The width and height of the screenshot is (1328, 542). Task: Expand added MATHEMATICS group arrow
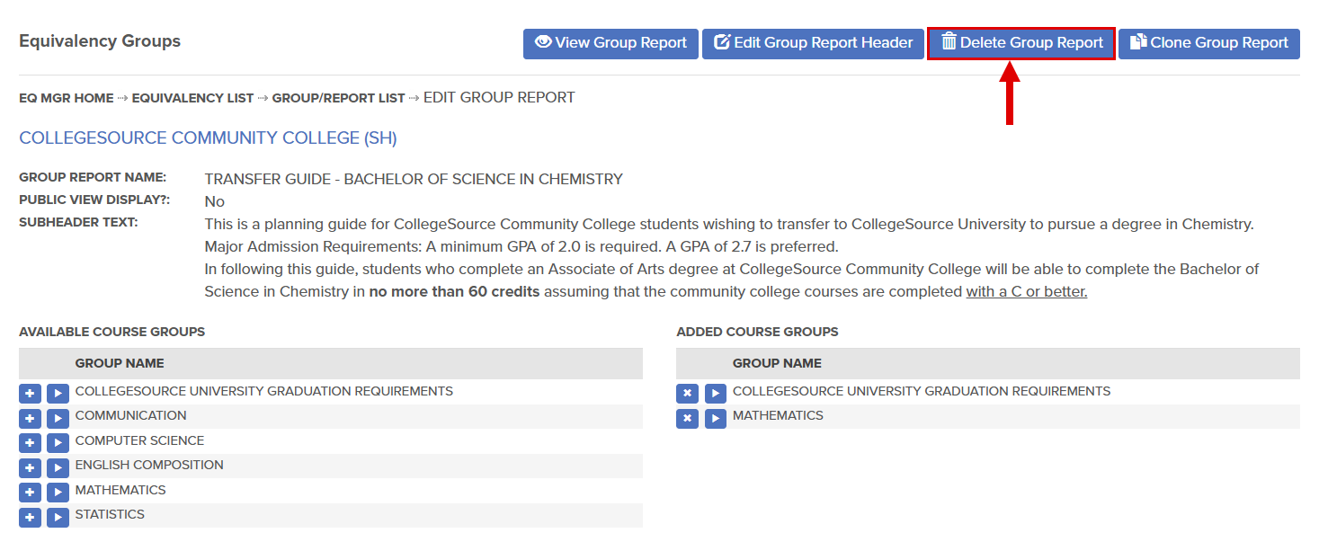coord(716,418)
